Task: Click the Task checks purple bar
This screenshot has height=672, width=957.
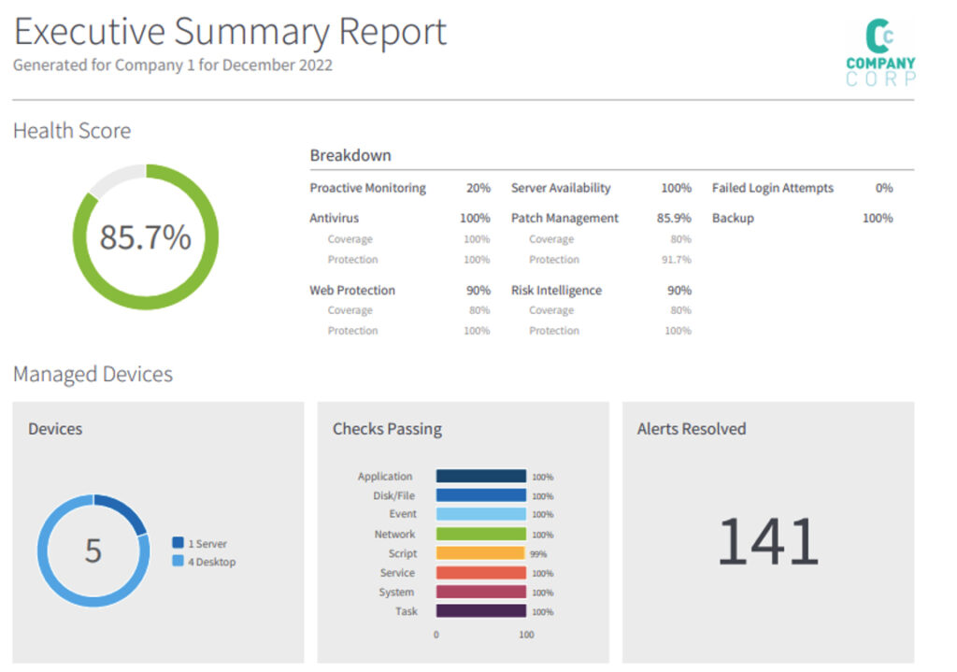Action: (x=481, y=611)
